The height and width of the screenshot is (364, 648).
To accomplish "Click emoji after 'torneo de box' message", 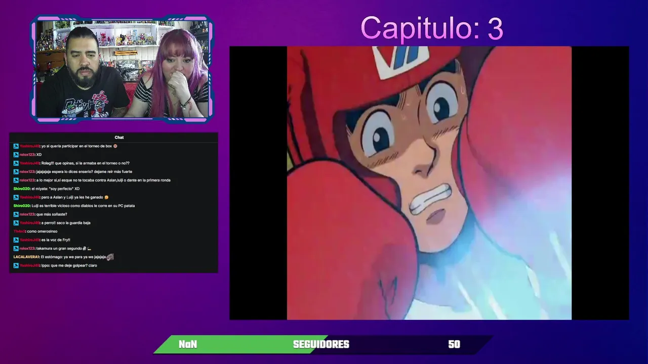I will [115, 146].
